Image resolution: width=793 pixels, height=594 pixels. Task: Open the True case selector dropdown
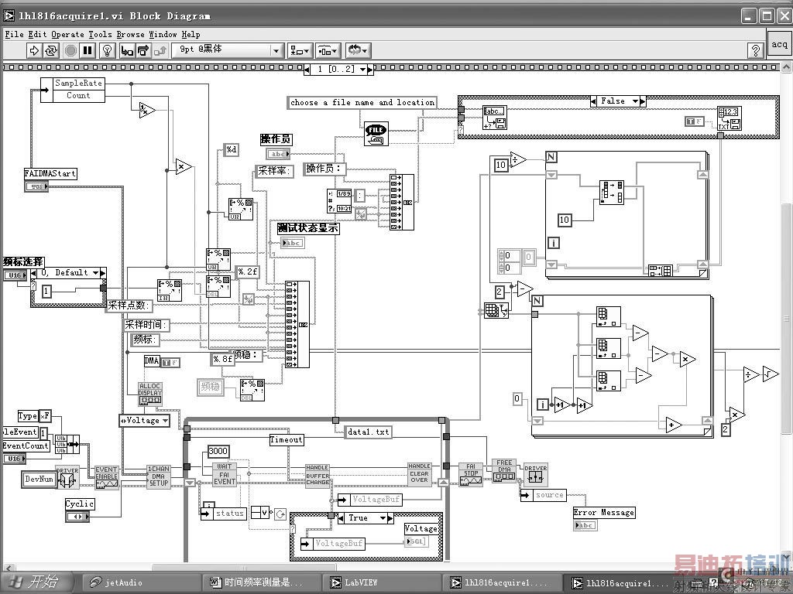[383, 517]
